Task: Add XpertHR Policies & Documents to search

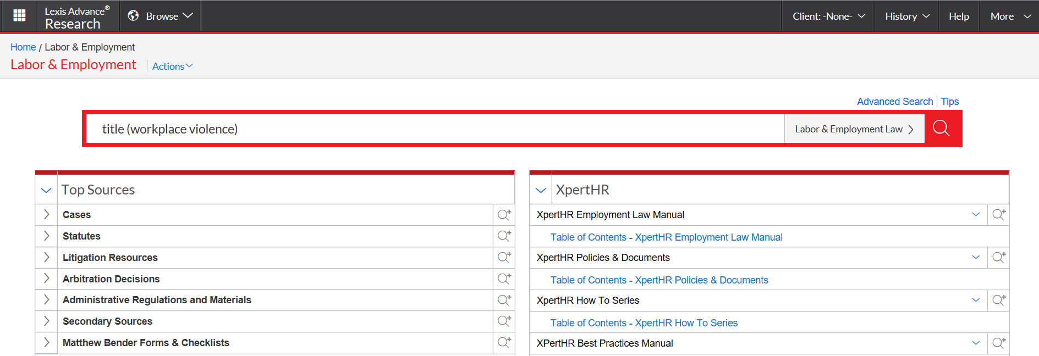Action: click(x=999, y=257)
